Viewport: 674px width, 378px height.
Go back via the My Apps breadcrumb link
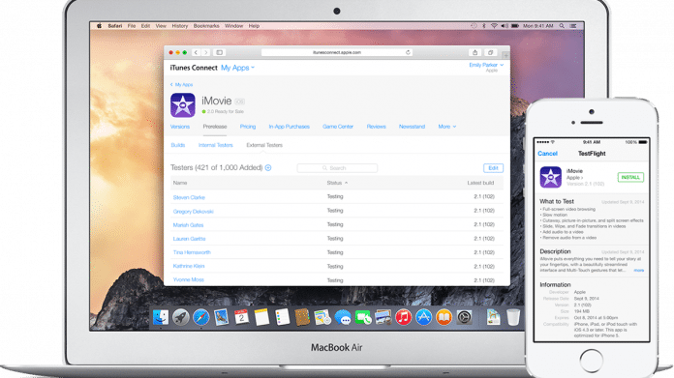(x=181, y=84)
